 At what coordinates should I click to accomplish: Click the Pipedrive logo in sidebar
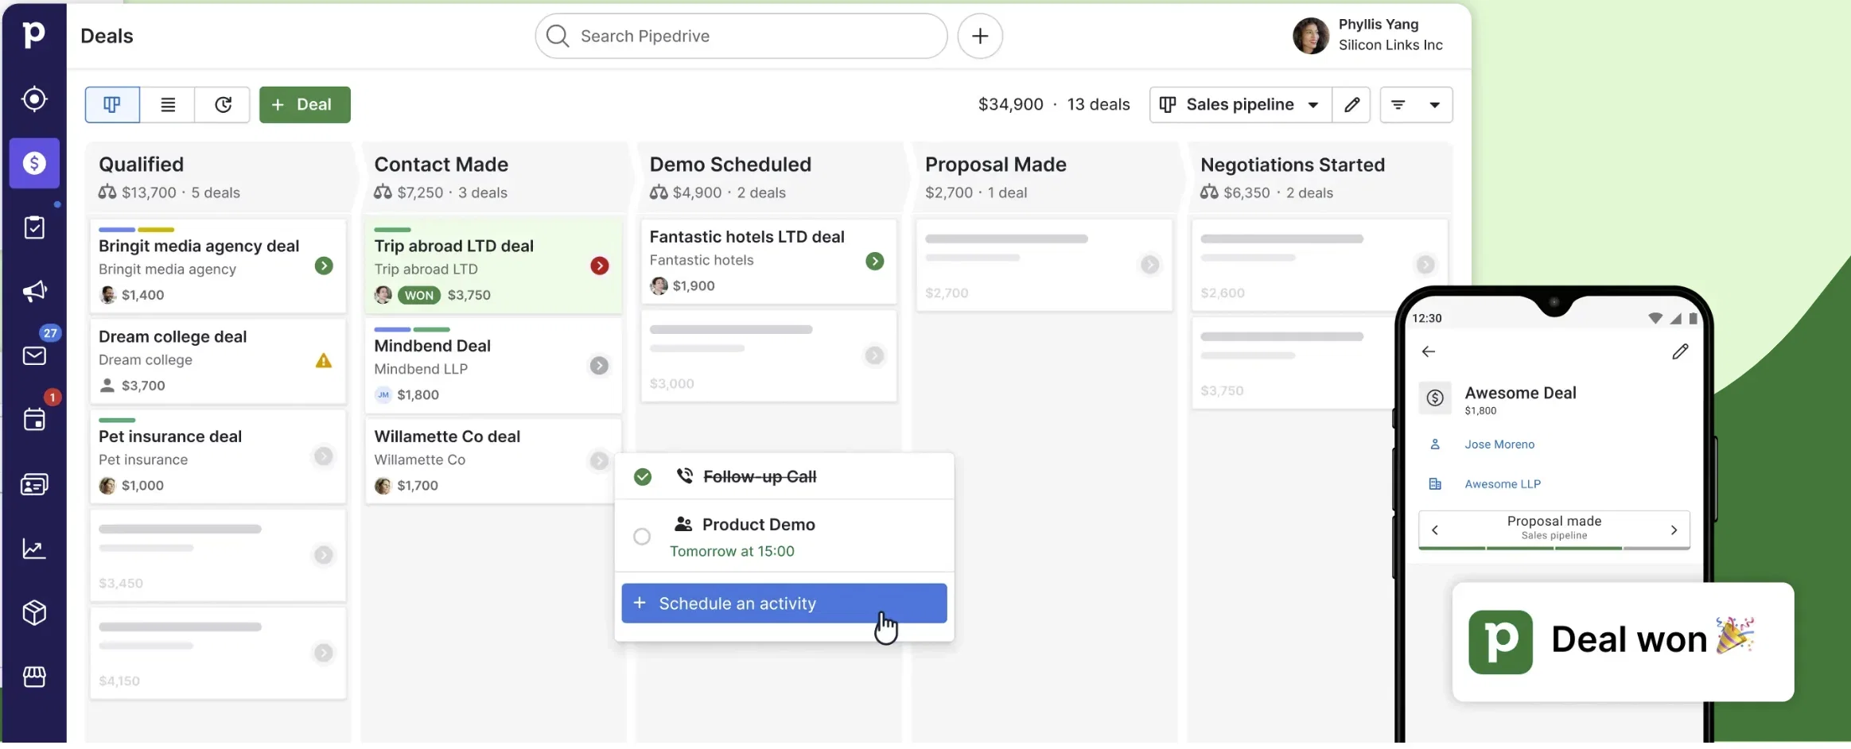[x=34, y=34]
